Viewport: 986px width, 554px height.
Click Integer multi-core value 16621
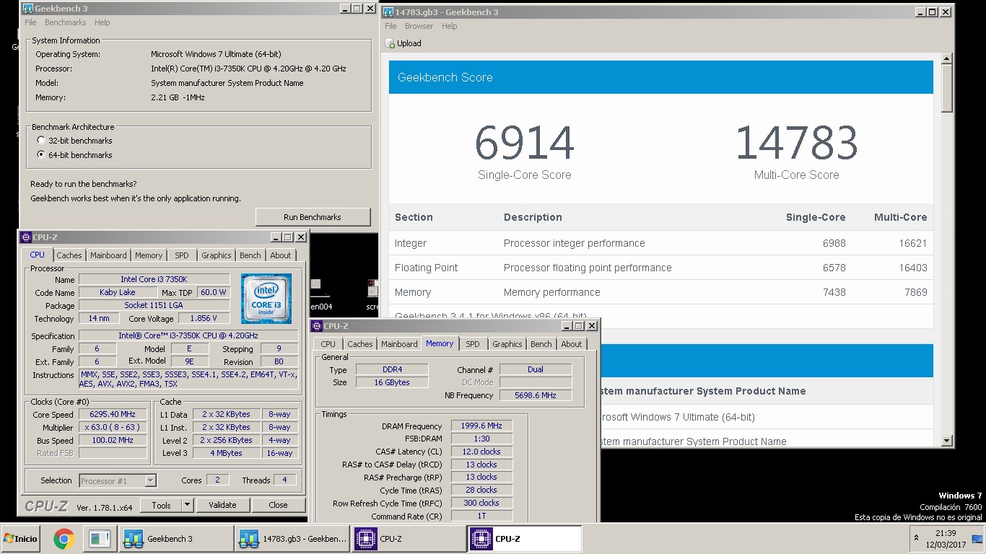pyautogui.click(x=912, y=244)
